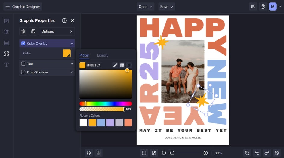Pick the gray recent color swatch
This screenshot has height=158, width=284.
[x=119, y=123]
